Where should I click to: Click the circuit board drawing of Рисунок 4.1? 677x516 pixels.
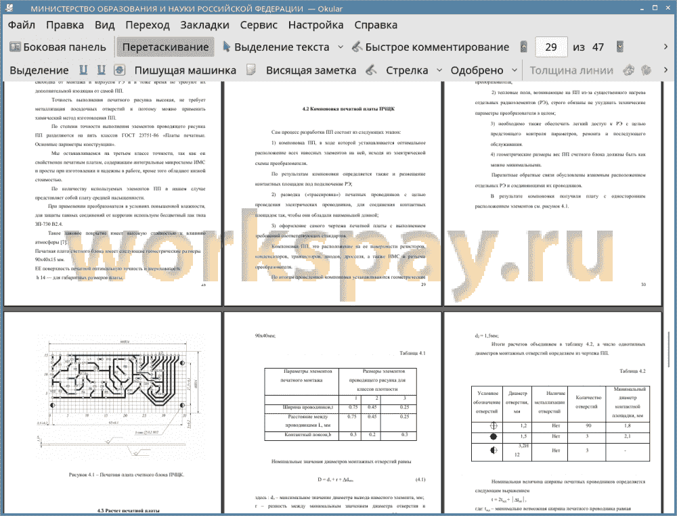click(118, 398)
